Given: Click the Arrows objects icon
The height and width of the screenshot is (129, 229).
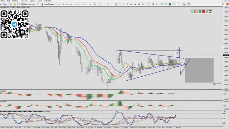Looking at the screenshot, I should click(143, 4).
